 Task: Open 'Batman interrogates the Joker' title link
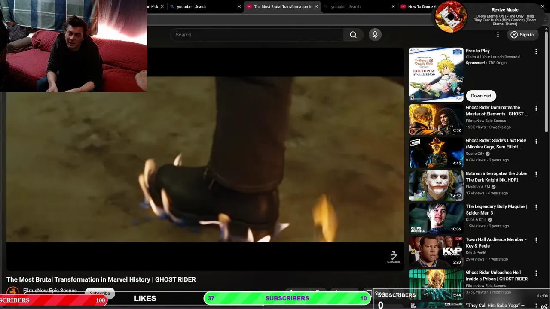click(498, 177)
